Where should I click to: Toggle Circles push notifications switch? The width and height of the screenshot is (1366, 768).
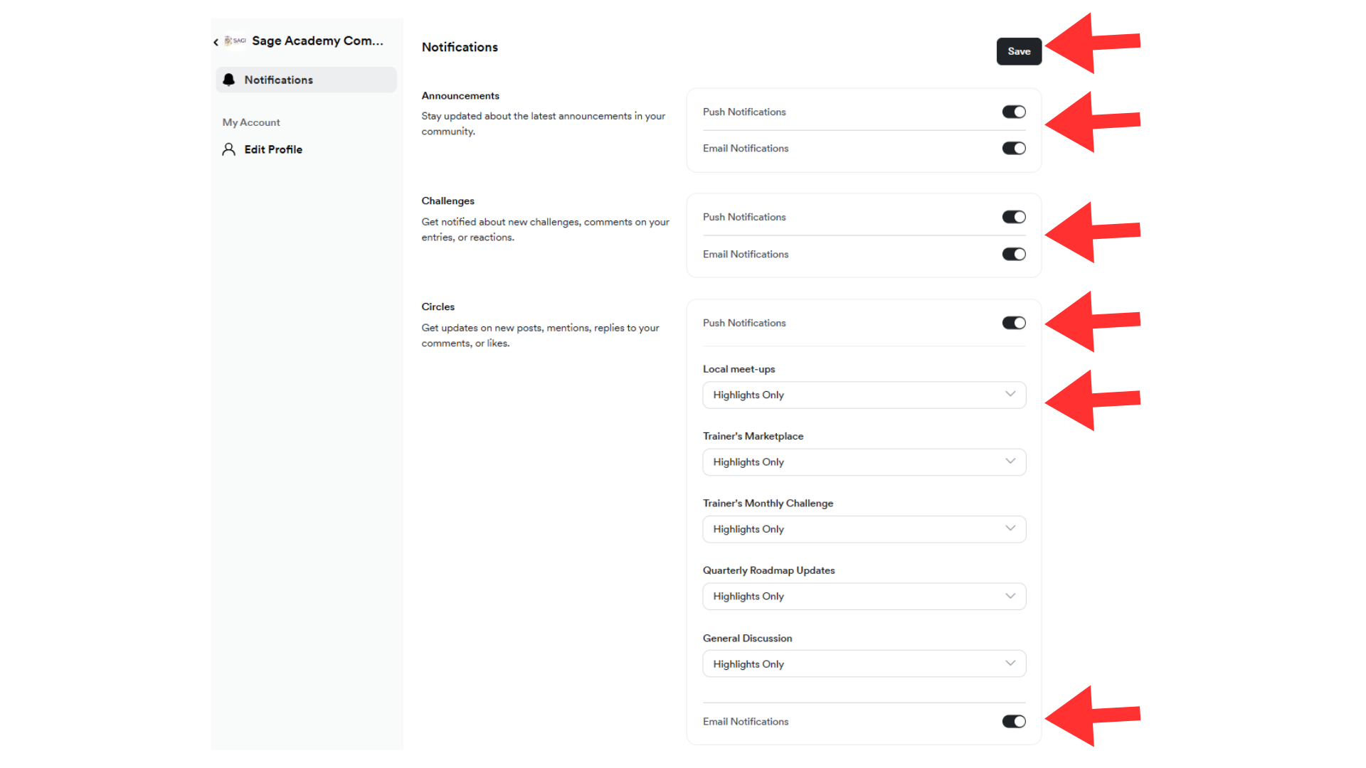(1013, 323)
